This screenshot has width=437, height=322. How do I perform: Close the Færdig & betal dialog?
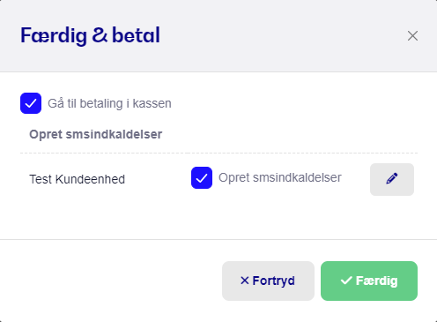[x=412, y=36]
